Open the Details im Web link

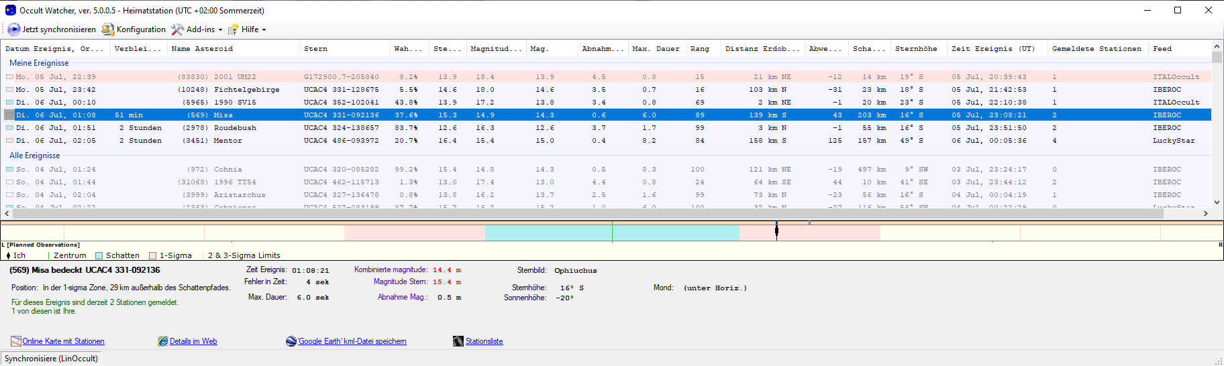click(x=193, y=341)
